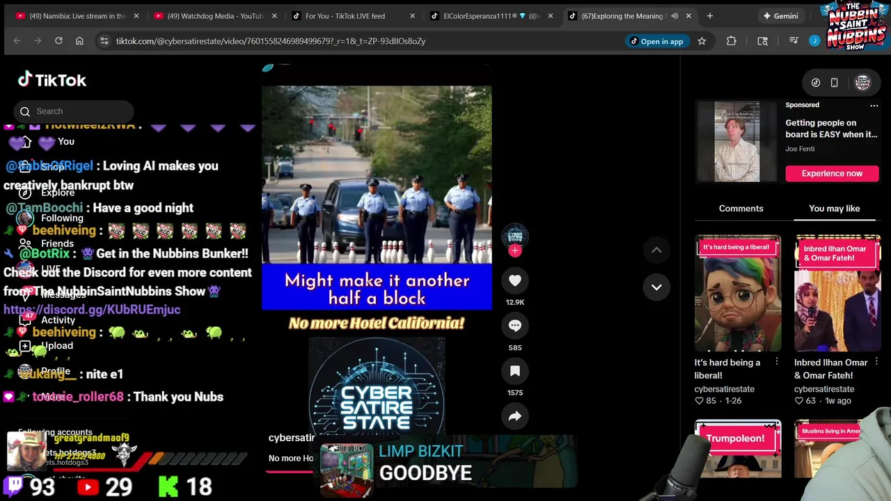Open the Muslims living in America thumbnail
Screen dimensions: 891x501
837,449
